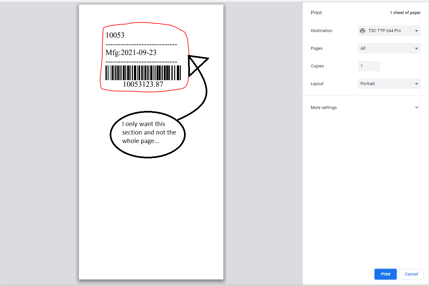Click the printer icon beside TSC TTP-244 Pro
This screenshot has height=286, width=429.
pos(363,31)
